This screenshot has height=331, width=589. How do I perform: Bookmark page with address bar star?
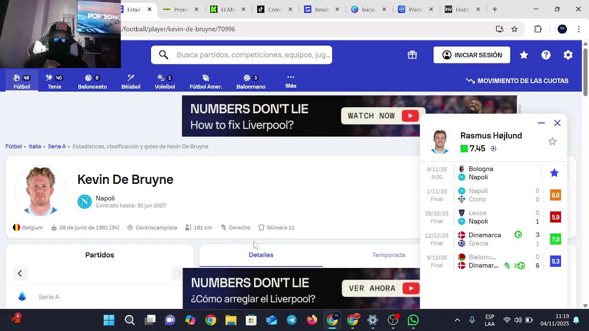[x=514, y=29]
